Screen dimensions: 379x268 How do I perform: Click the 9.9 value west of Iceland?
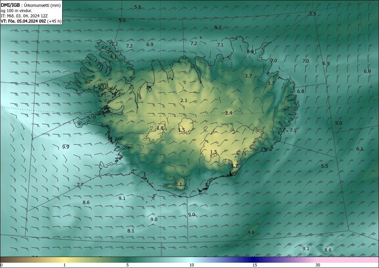coord(66,147)
